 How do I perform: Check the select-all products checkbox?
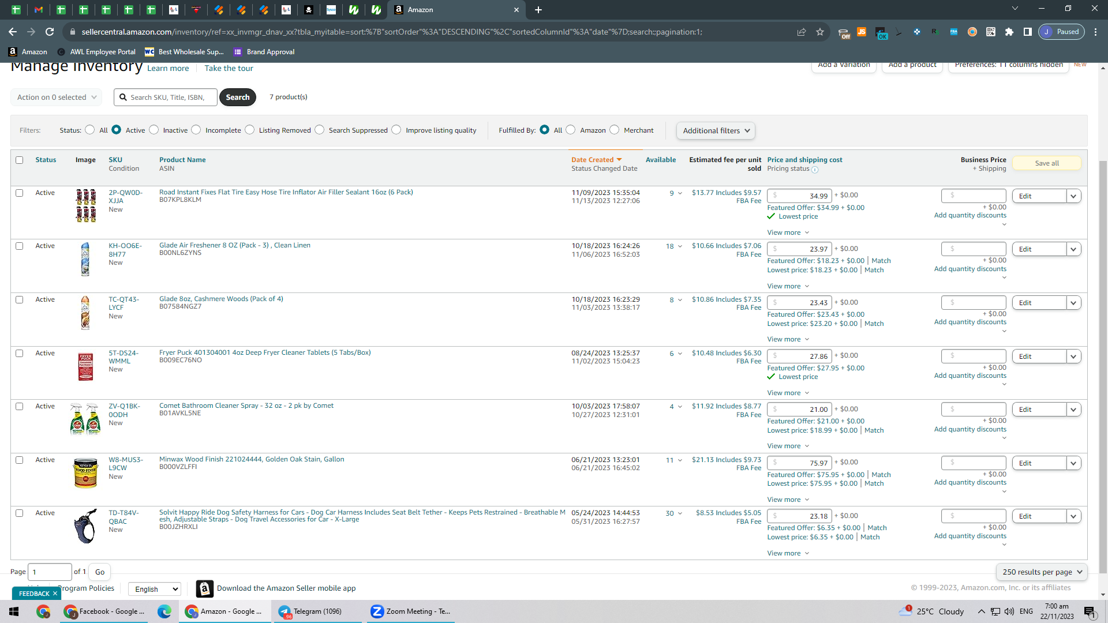(20, 160)
